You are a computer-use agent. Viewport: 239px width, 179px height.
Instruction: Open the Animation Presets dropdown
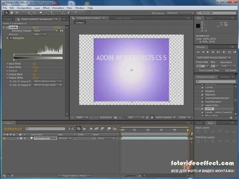point(46,31)
